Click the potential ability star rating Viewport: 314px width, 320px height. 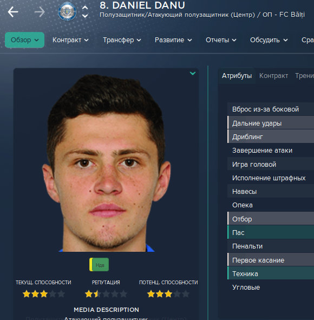168,294
